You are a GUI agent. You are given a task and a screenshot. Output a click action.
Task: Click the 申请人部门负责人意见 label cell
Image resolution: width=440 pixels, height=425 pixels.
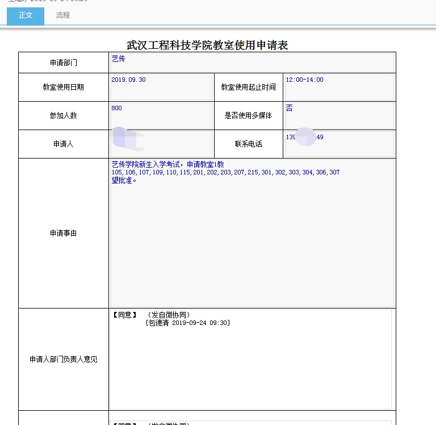click(x=63, y=359)
